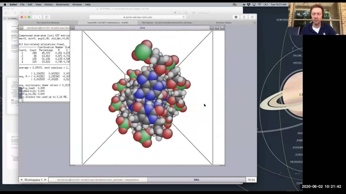Click the avg. microscopic shear strain line
This screenshot has height=194, width=346.
(x=44, y=85)
